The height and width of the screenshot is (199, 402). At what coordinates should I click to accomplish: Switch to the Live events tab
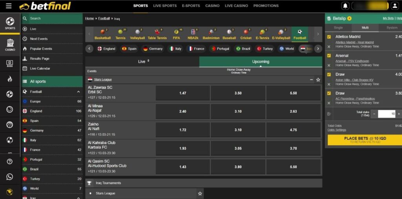pyautogui.click(x=142, y=62)
